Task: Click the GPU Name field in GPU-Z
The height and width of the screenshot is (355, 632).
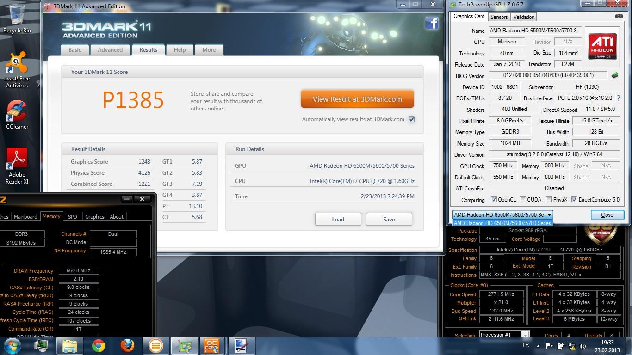Action: coord(536,31)
